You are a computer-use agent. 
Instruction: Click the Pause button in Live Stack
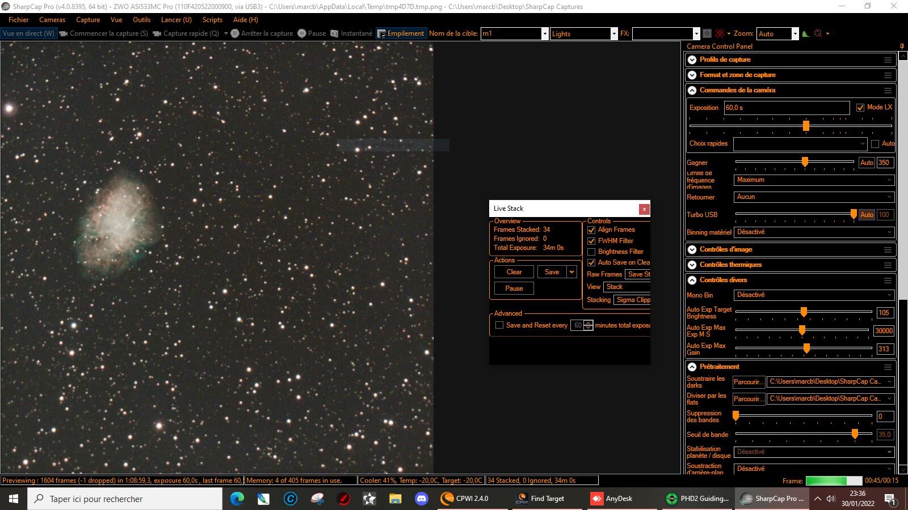pyautogui.click(x=514, y=288)
